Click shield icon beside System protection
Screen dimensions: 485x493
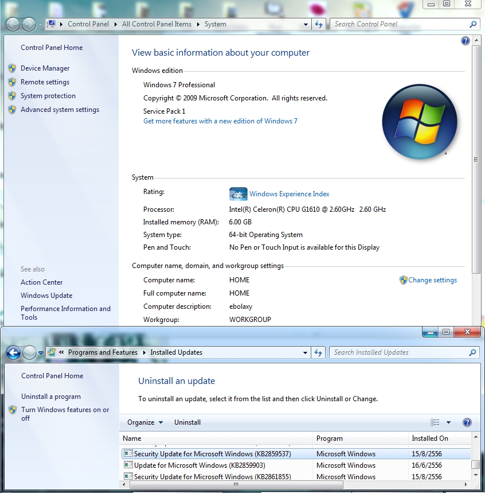tap(12, 96)
